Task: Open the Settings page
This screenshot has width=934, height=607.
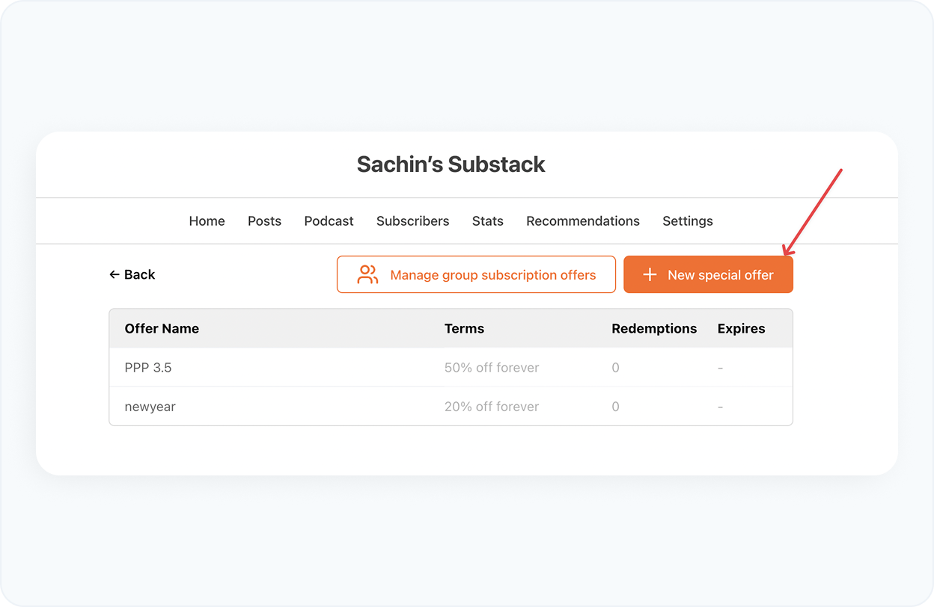Action: coord(687,221)
